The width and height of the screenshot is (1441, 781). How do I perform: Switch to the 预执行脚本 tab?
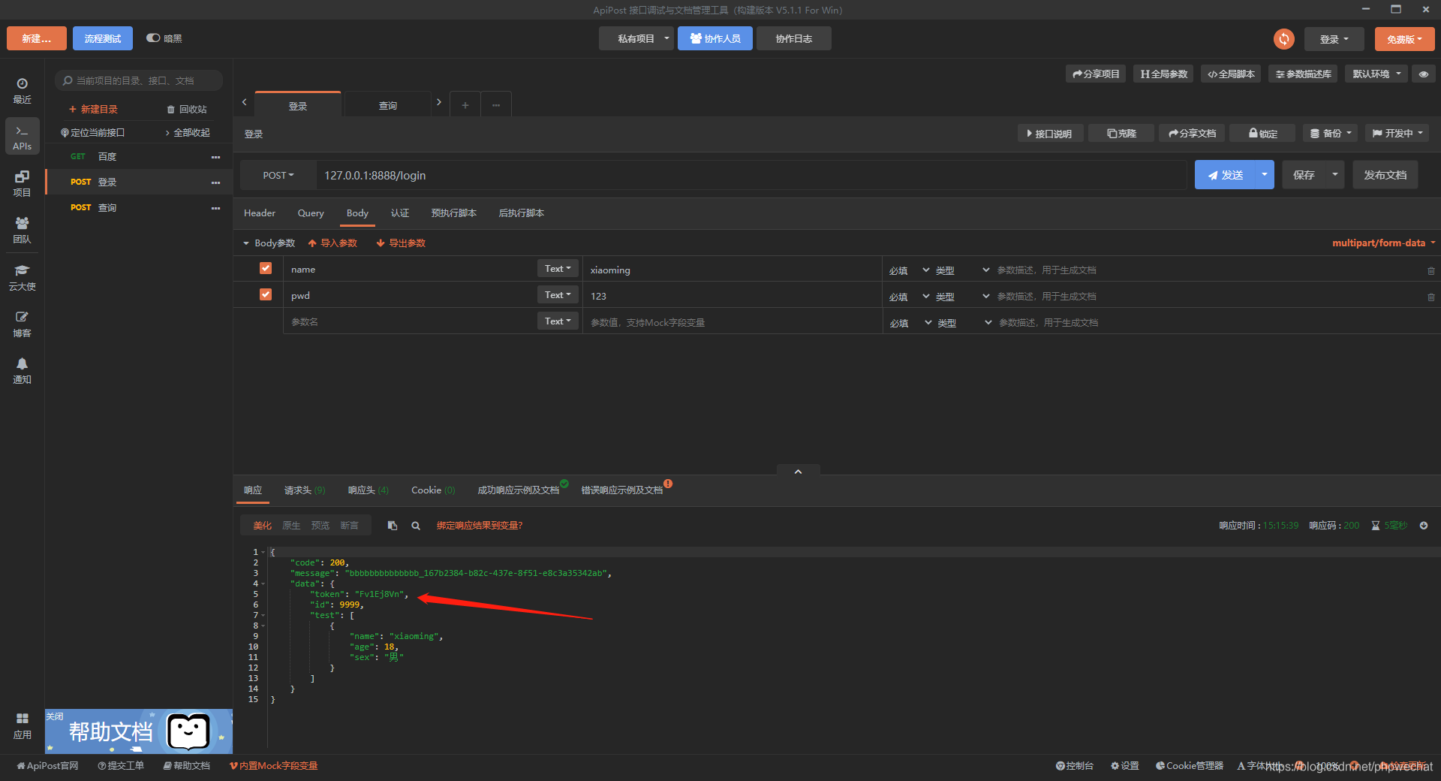click(x=454, y=213)
